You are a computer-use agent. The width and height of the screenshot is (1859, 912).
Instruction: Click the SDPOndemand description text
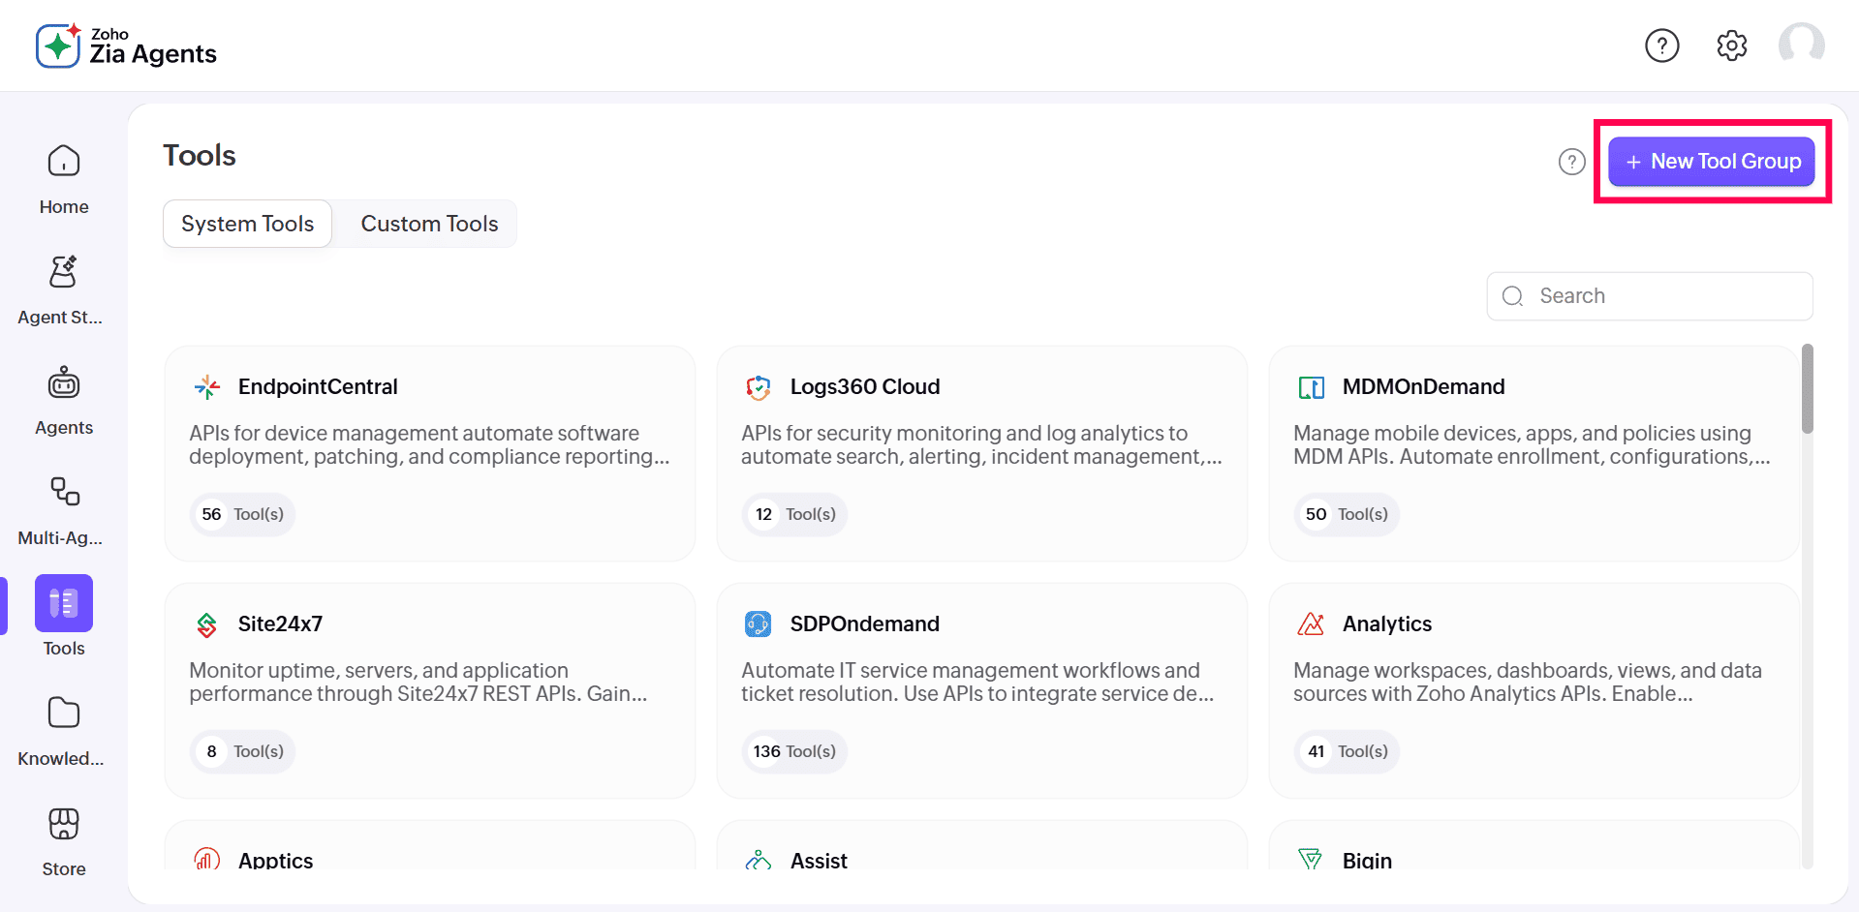(977, 683)
